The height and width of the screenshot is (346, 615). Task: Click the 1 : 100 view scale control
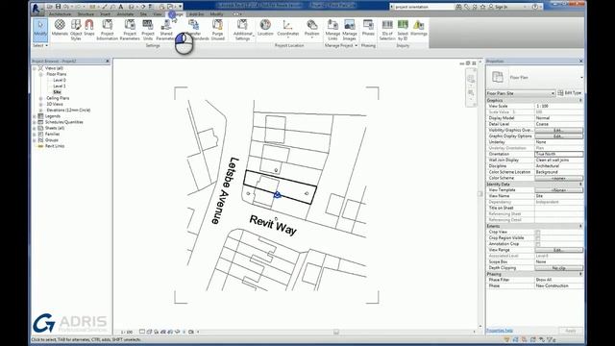click(126, 332)
